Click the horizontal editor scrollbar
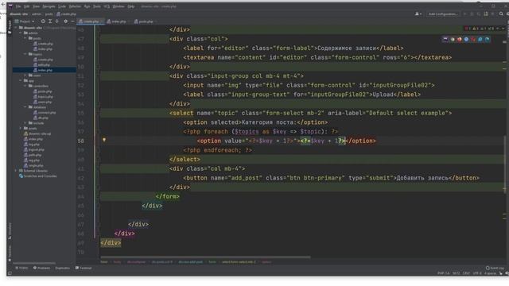This screenshot has height=286, width=509. [x=205, y=257]
